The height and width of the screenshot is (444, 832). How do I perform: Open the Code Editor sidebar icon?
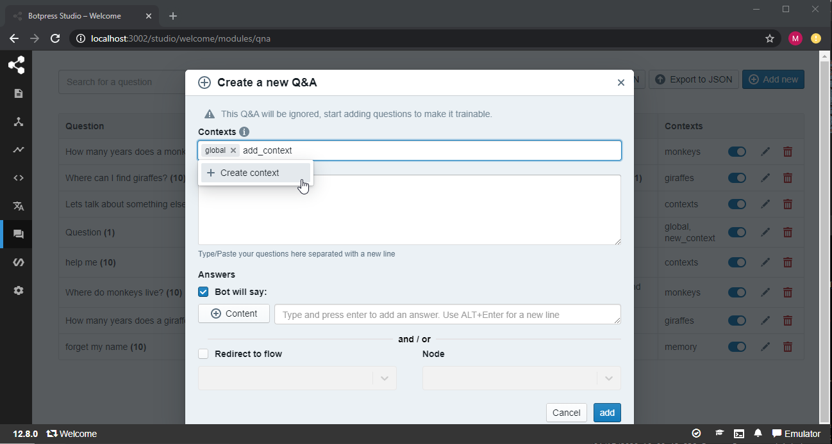click(x=18, y=178)
